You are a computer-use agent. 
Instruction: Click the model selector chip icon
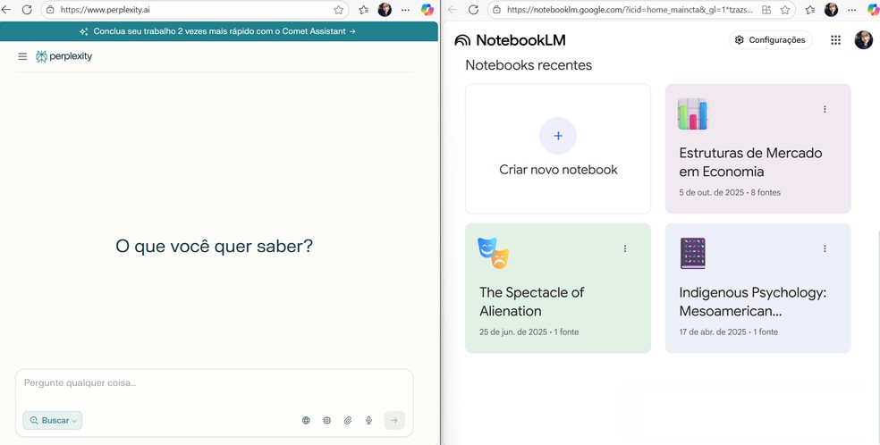[326, 420]
